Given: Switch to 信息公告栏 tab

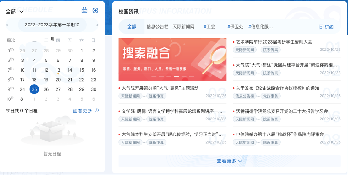Looking at the screenshot, I should [x=157, y=27].
